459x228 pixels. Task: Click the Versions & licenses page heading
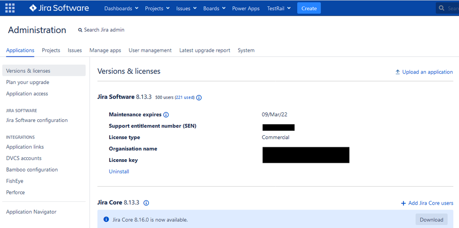[129, 71]
